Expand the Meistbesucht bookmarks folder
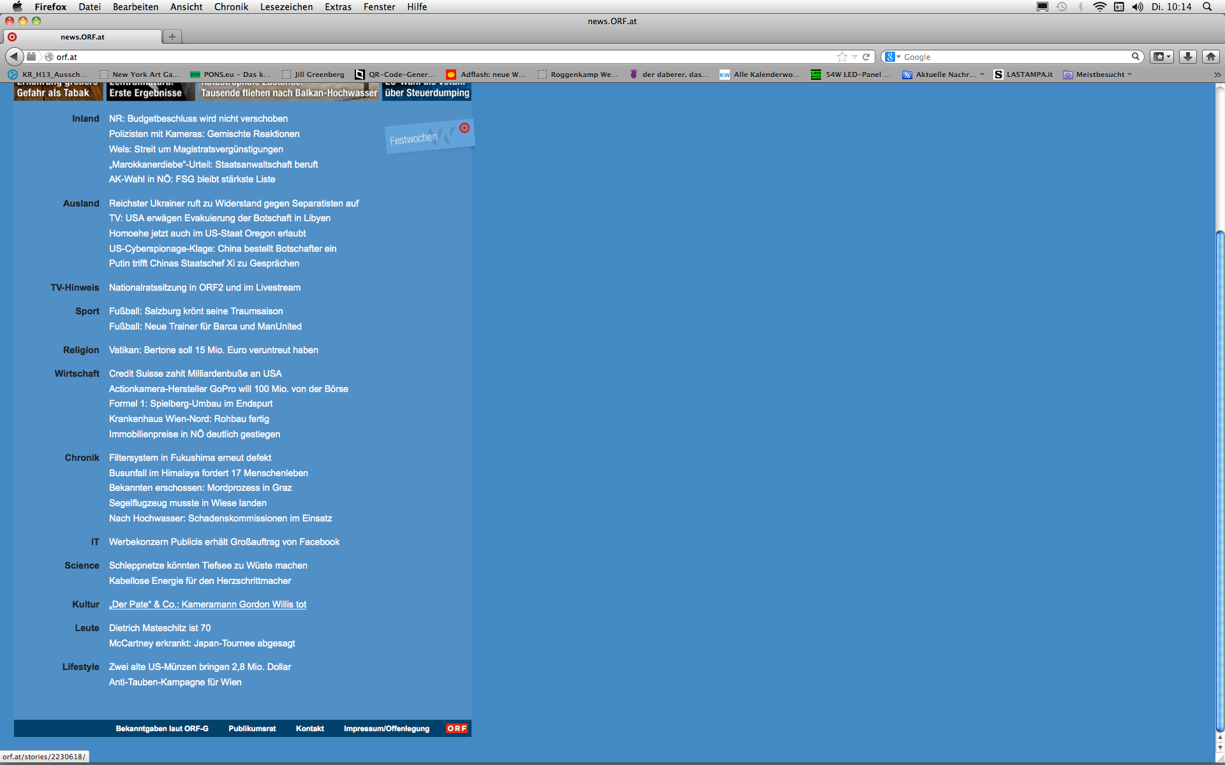 [x=1099, y=75]
